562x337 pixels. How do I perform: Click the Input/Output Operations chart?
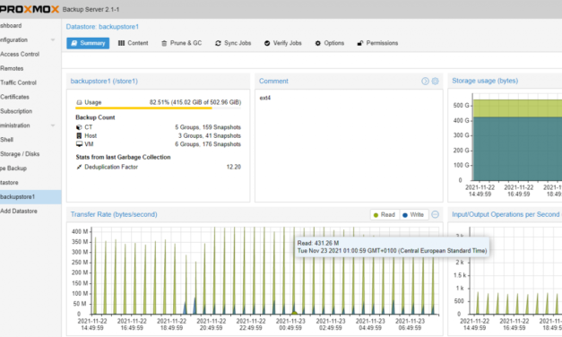point(515,272)
